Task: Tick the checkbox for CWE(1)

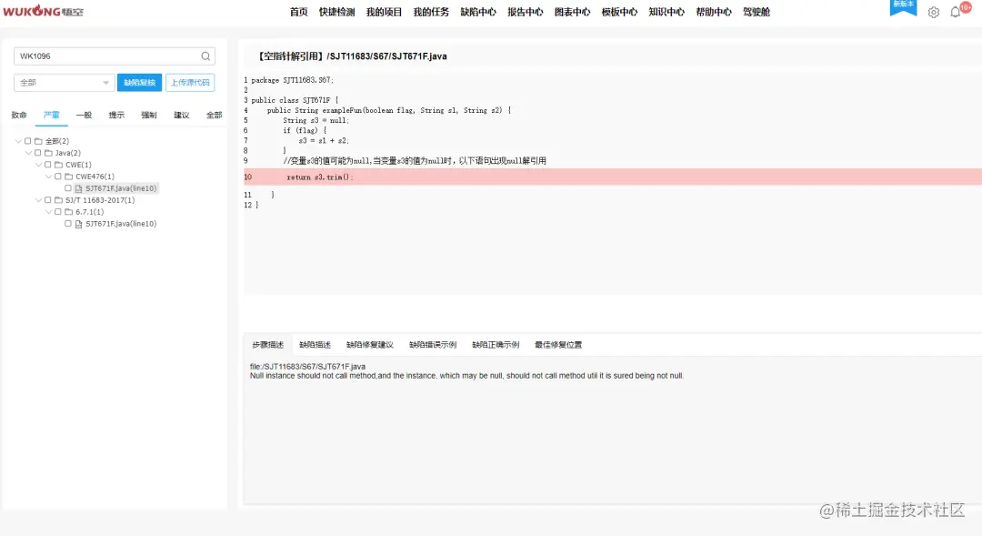Action: (47, 165)
